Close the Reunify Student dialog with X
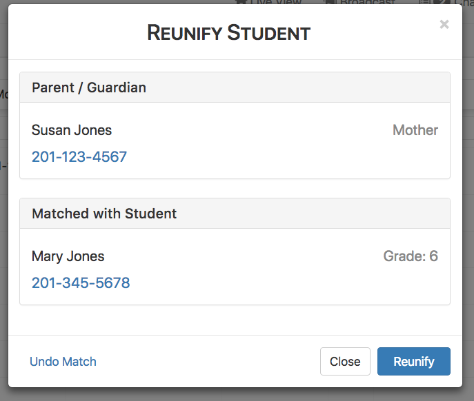The width and height of the screenshot is (474, 401). pyautogui.click(x=444, y=24)
